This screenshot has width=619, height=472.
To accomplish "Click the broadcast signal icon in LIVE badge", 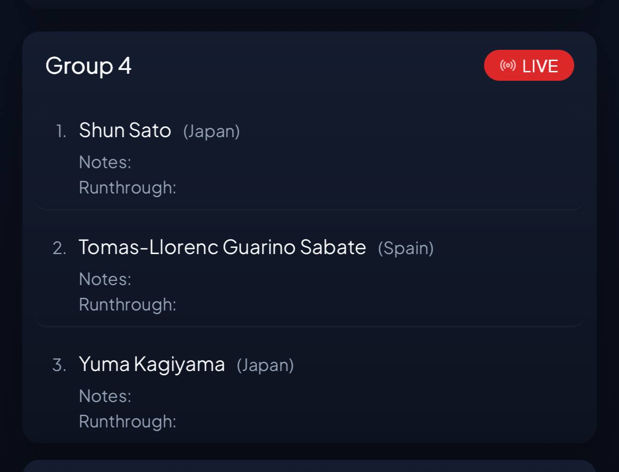I will point(508,65).
